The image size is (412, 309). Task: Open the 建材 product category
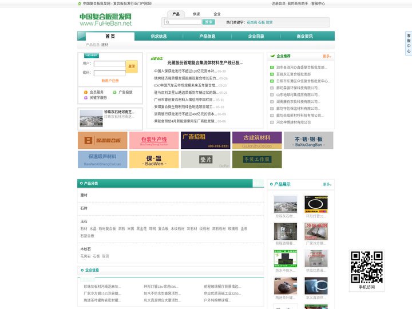[84, 195]
